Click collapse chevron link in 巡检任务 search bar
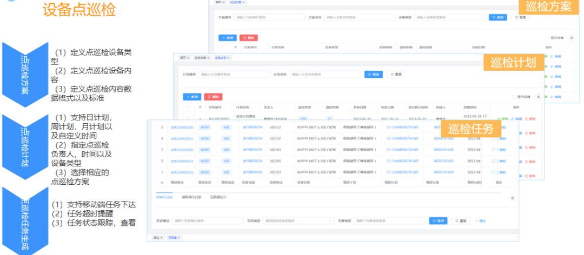 tap(481, 221)
